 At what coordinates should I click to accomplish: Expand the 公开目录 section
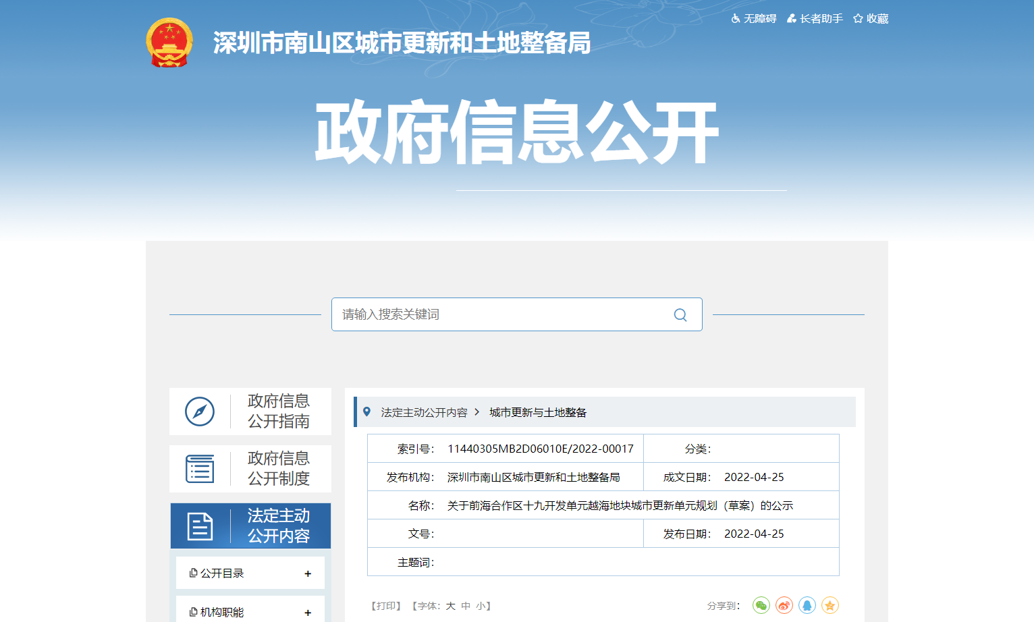(308, 573)
